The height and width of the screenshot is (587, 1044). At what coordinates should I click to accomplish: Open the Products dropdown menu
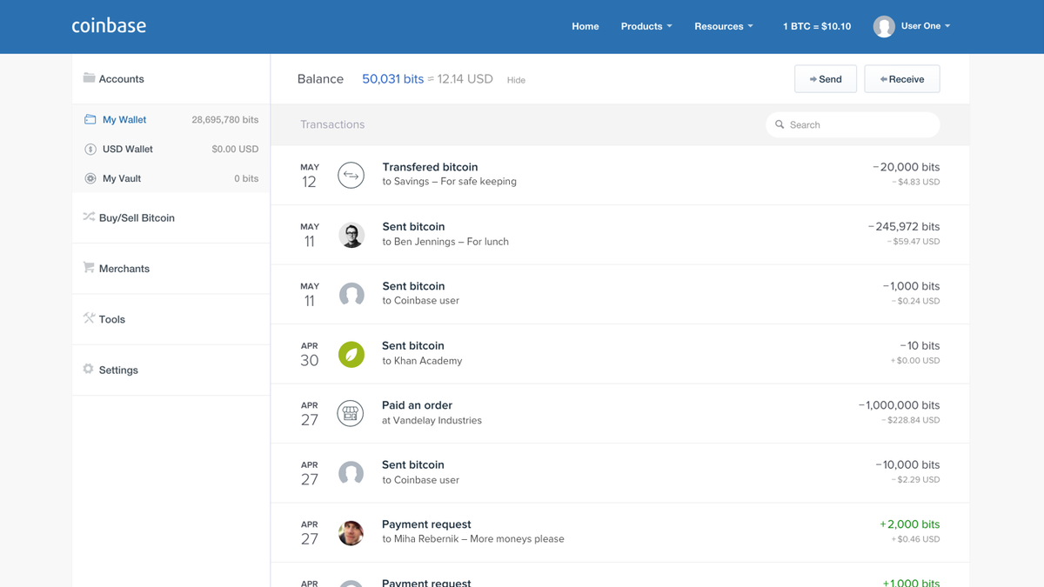click(x=646, y=26)
